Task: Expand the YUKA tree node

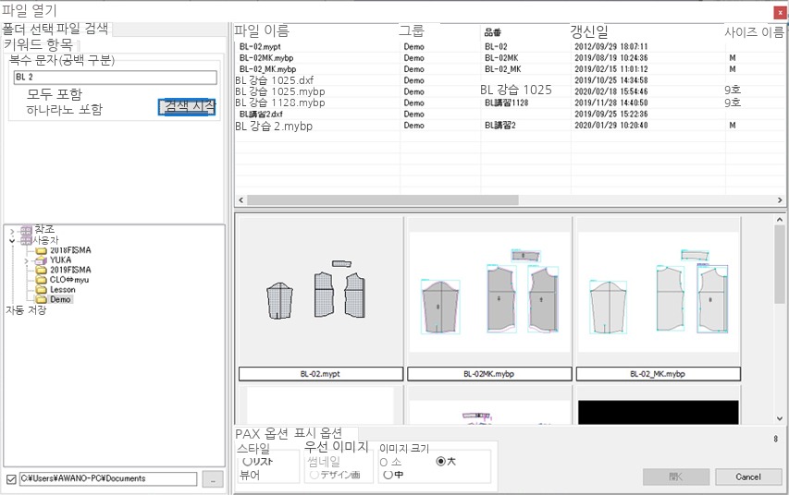Action: [26, 260]
